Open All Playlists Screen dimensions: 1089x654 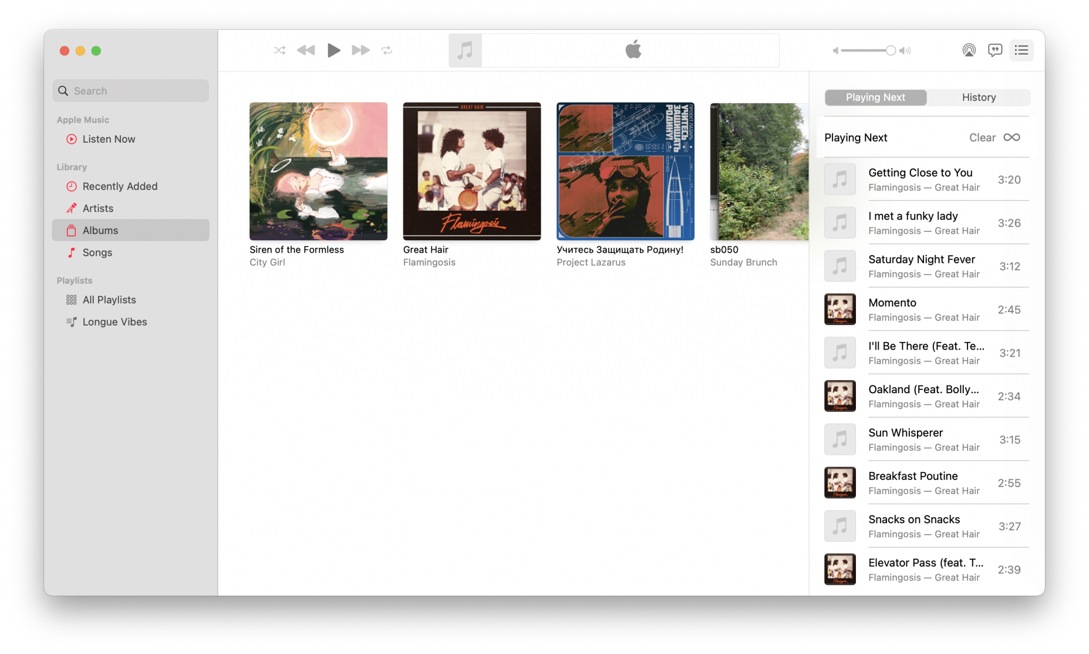point(131,300)
